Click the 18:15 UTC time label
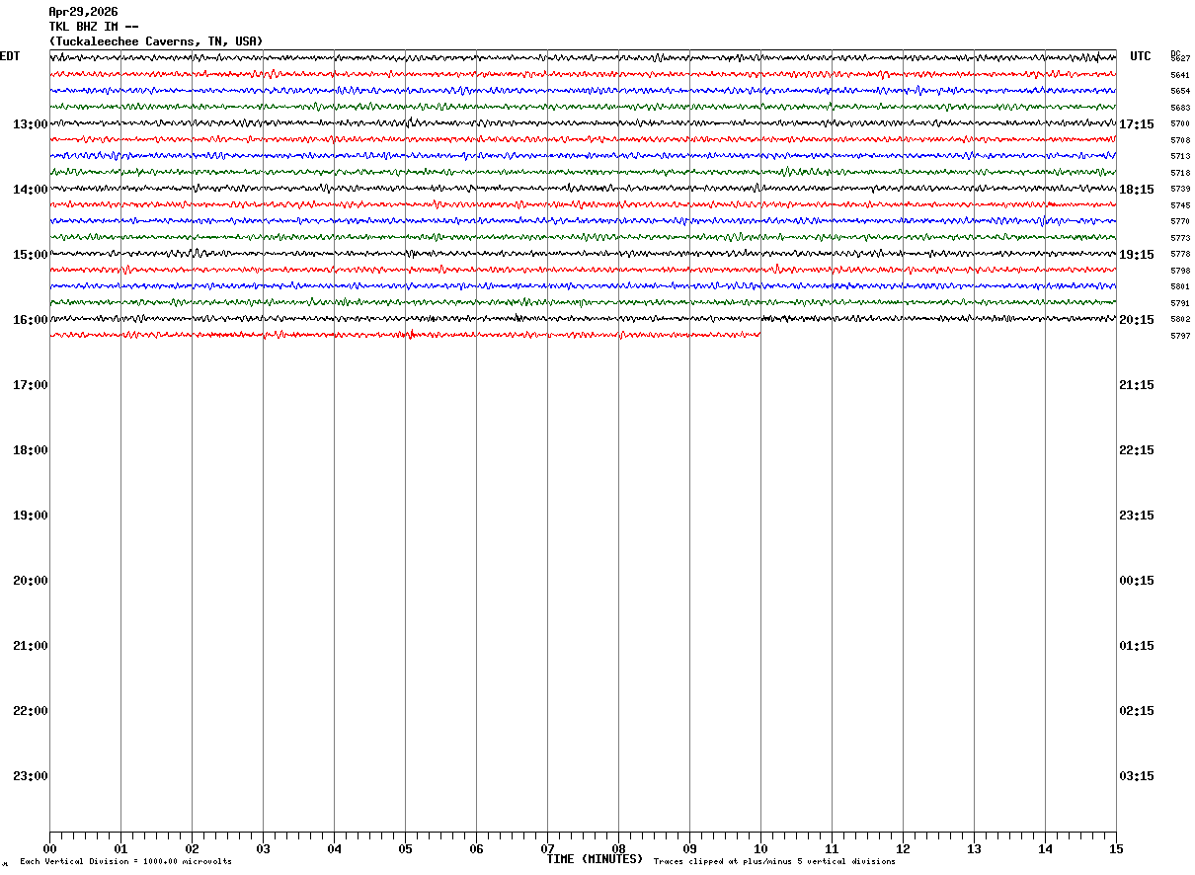1195x875 pixels. 1137,190
